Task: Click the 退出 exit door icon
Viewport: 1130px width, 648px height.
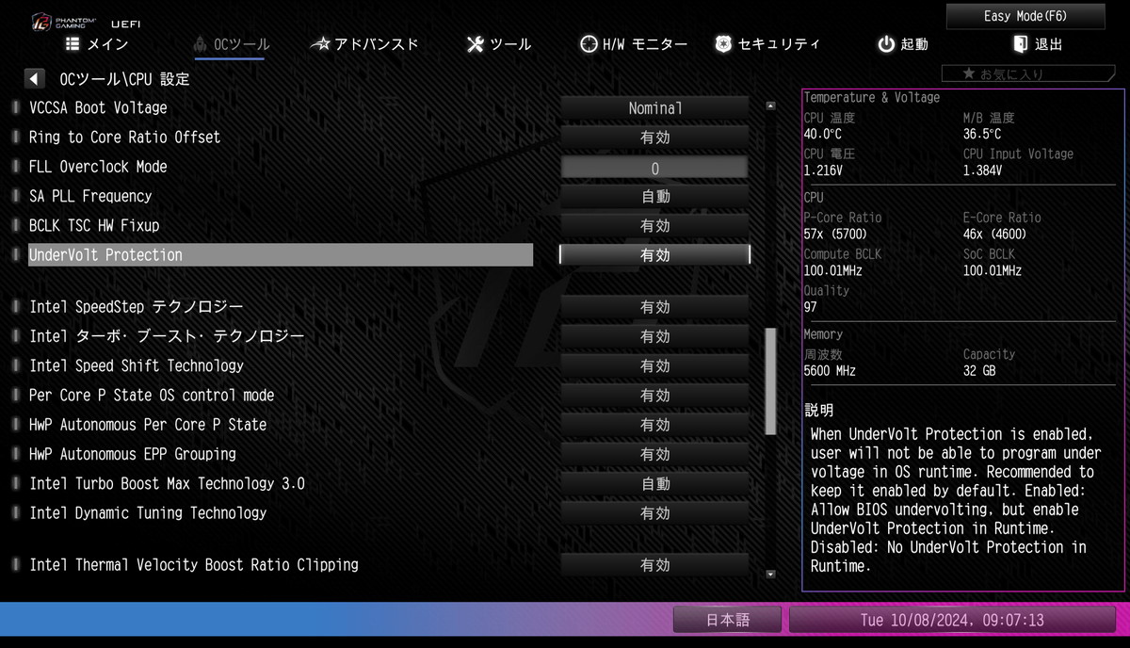Action: [x=1020, y=43]
